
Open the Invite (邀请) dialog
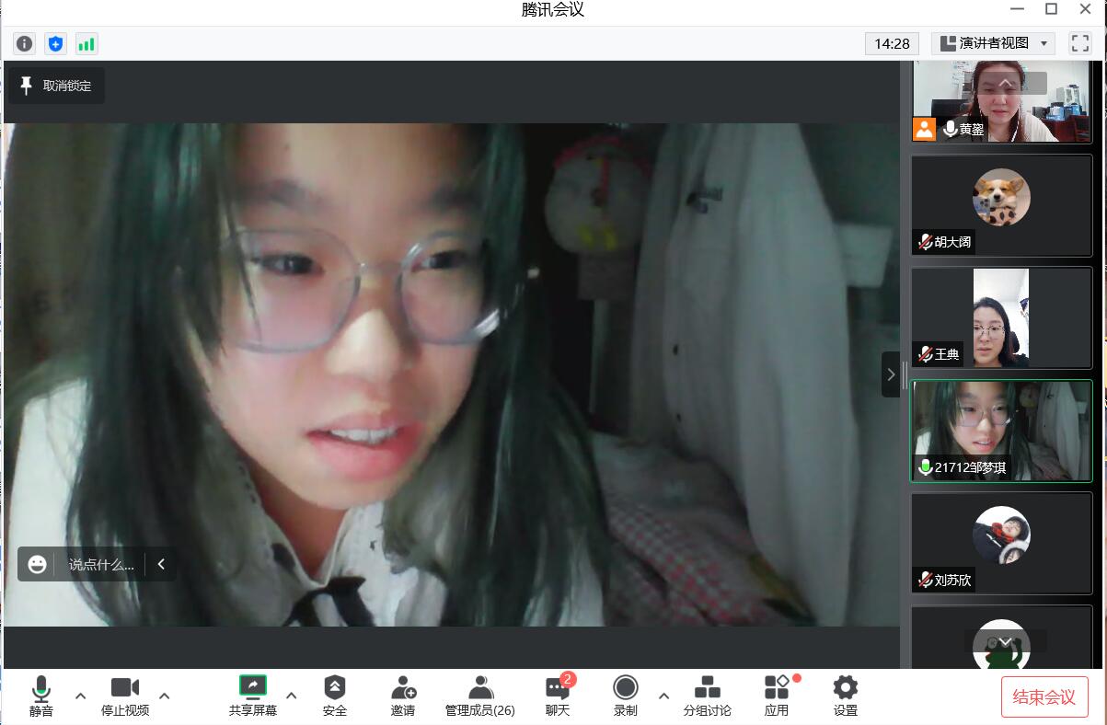click(403, 696)
